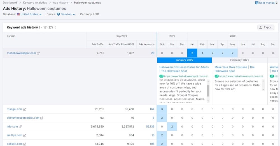Open rosegal.com domain link
The image size is (280, 146).
pos(14,109)
